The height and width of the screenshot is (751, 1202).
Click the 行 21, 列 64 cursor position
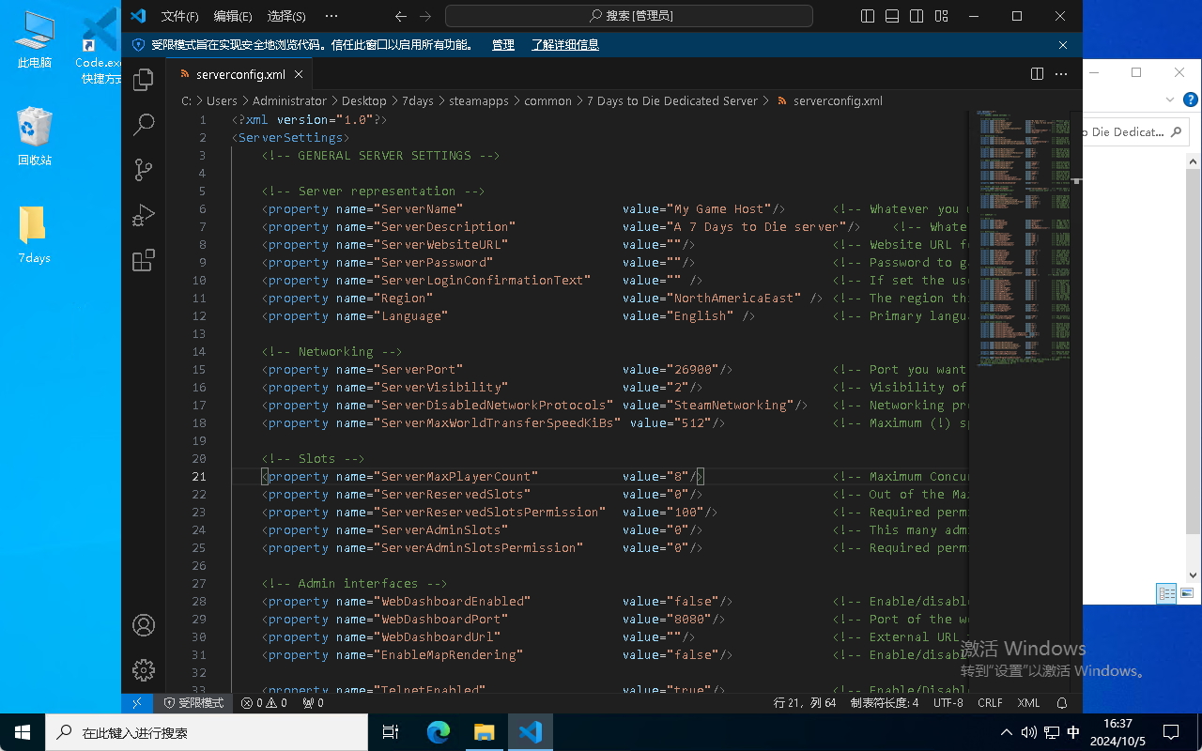[x=805, y=702]
